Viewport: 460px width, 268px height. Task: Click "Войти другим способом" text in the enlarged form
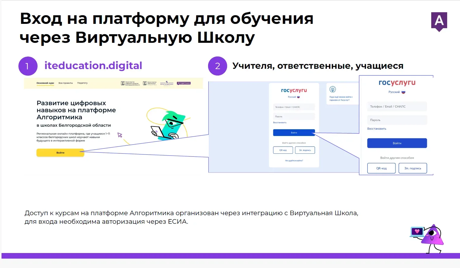[x=397, y=158]
